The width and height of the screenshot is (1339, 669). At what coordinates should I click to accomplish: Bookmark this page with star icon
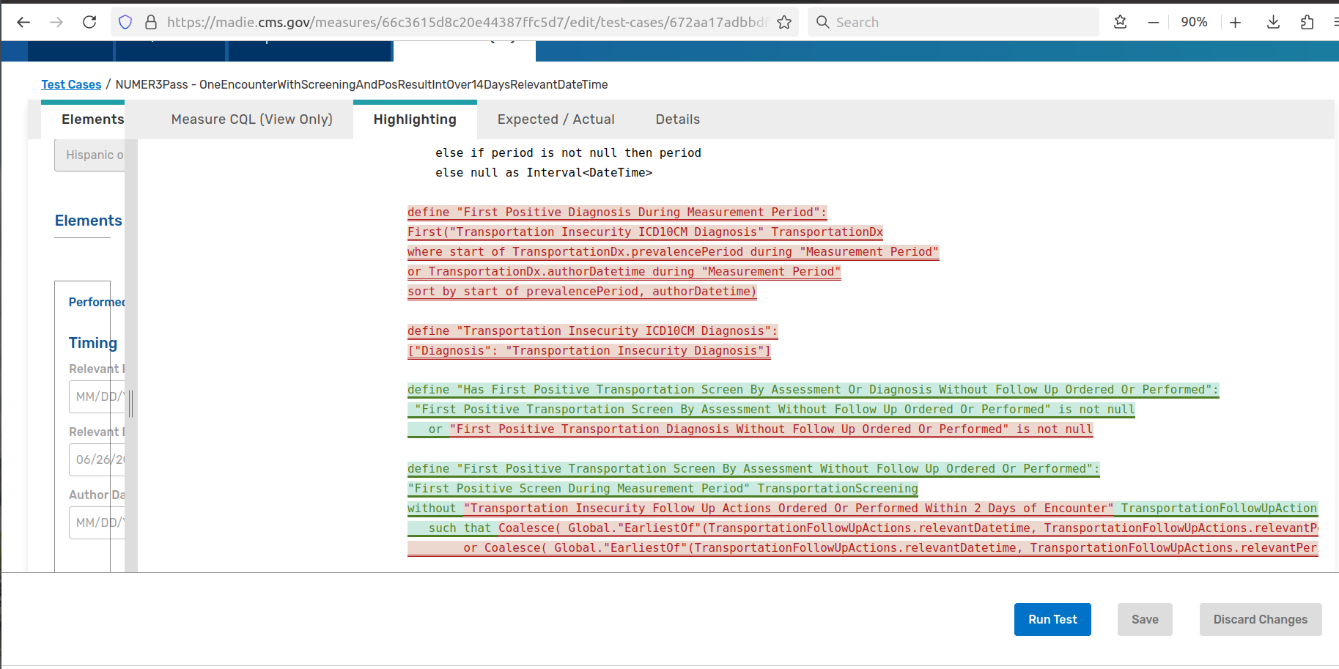(x=784, y=22)
